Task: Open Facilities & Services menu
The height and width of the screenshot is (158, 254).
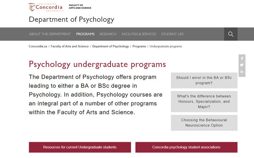Action: coord(139,34)
